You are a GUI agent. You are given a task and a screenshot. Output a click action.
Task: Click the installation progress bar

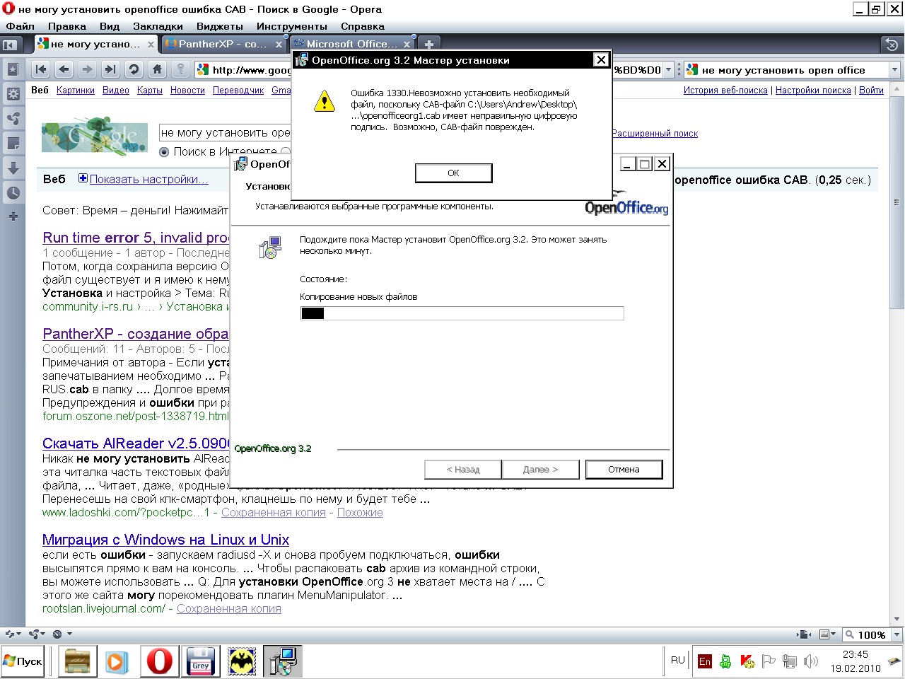point(462,313)
